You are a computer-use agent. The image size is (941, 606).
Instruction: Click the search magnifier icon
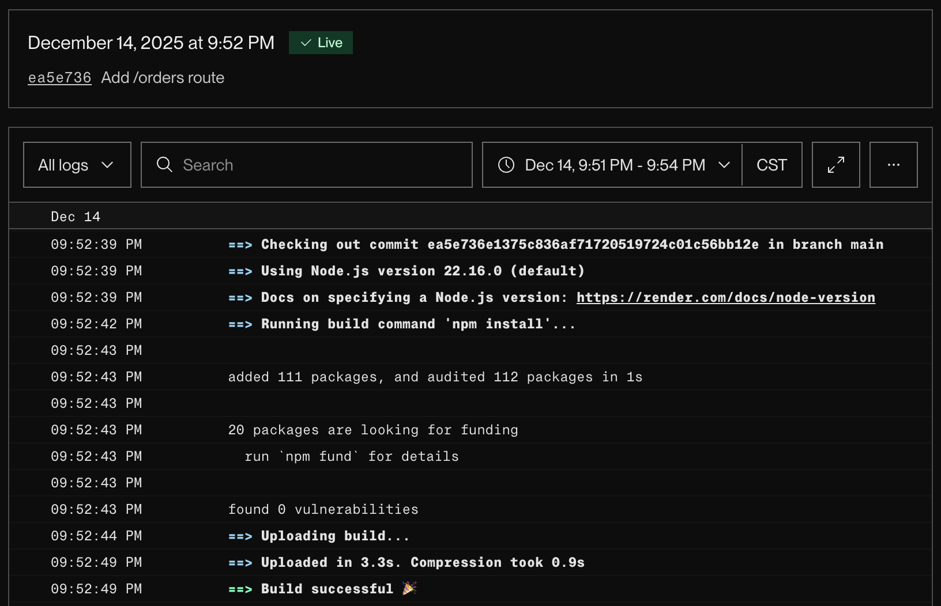pyautogui.click(x=164, y=165)
